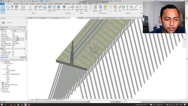Viewport: 188px width, 106px height.
Task: Select the Railing tool
Action: click(x=64, y=8)
